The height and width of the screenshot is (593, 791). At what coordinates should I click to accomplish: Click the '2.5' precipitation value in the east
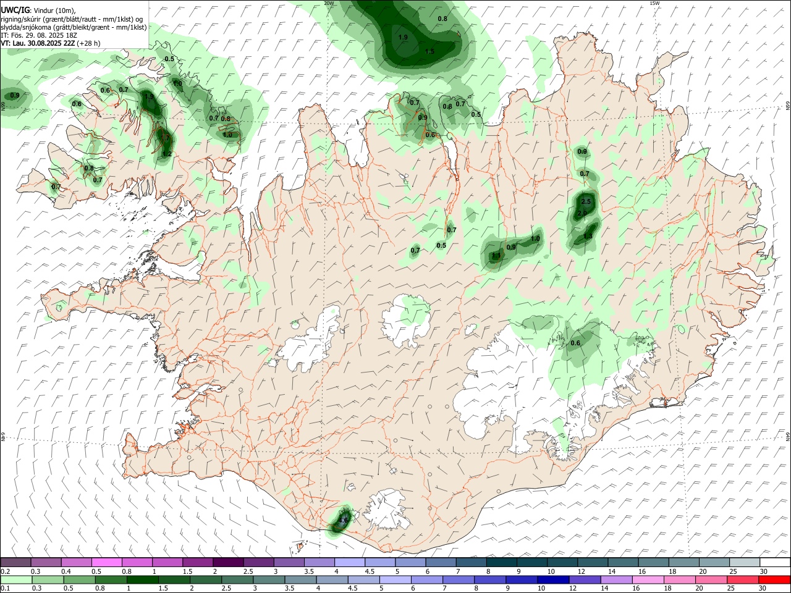[x=586, y=201]
